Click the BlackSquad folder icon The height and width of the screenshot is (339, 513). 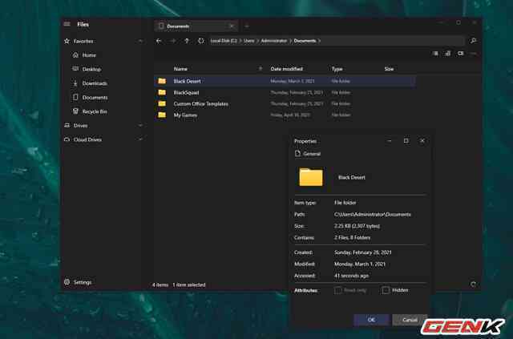click(x=162, y=92)
